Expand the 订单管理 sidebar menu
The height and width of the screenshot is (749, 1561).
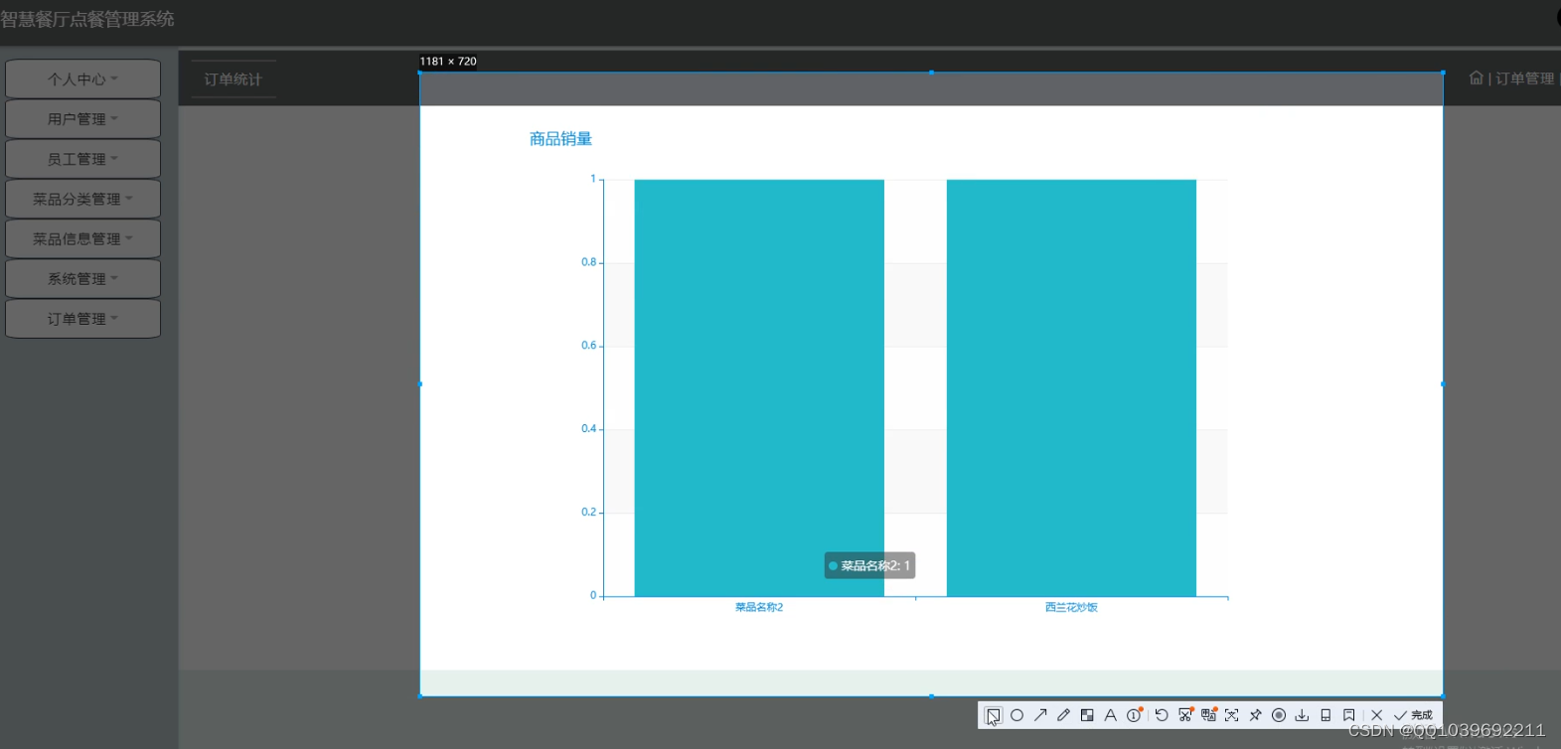[x=83, y=319]
